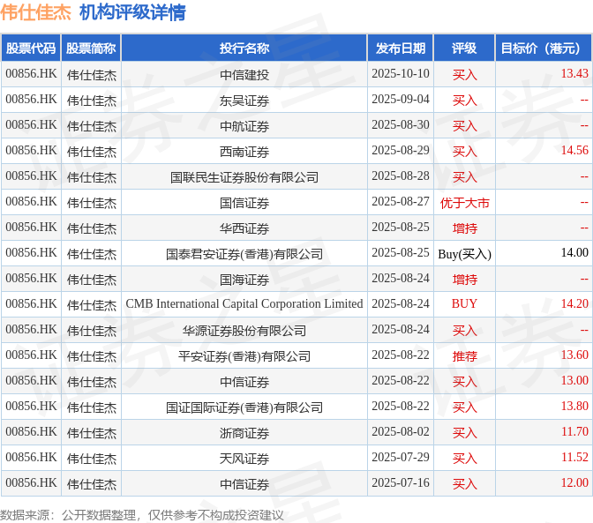Click the date 2025-08-02
Viewport: 593px width, 523px height.
[401, 431]
